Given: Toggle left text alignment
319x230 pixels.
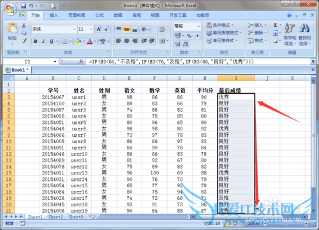Looking at the screenshot, I should pyautogui.click(x=119, y=41).
